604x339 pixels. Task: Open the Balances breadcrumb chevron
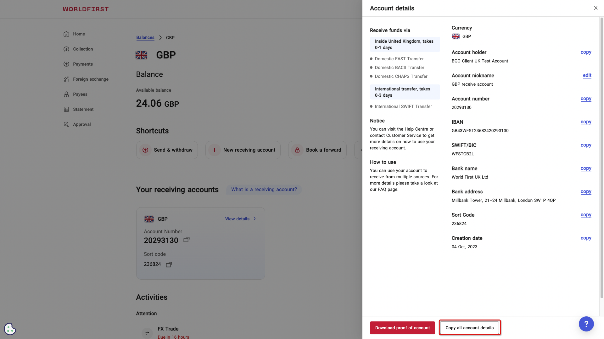coord(160,37)
